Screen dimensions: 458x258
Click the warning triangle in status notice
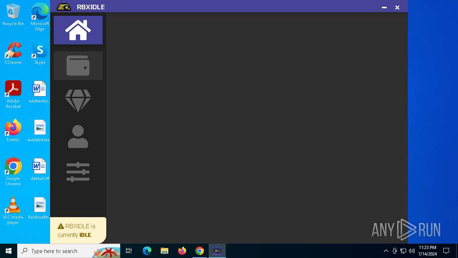point(61,226)
